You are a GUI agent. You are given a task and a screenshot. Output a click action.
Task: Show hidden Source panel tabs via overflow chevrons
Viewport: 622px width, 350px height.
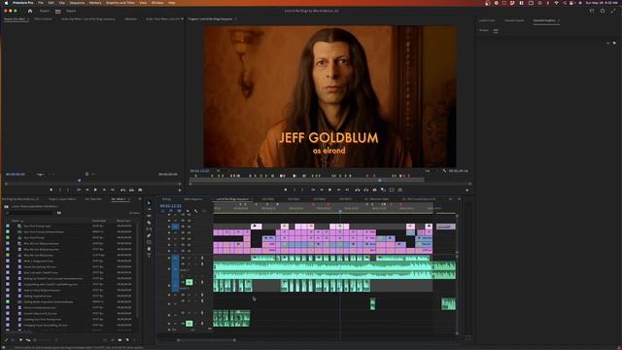[x=182, y=18]
